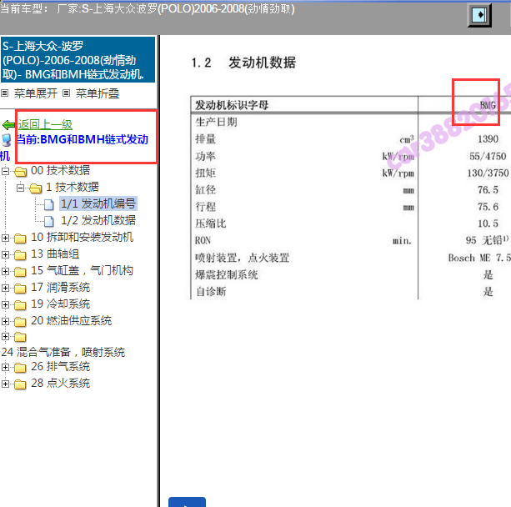Collapse the 1 技术数据 subfolder
511x507 pixels.
tap(21, 188)
